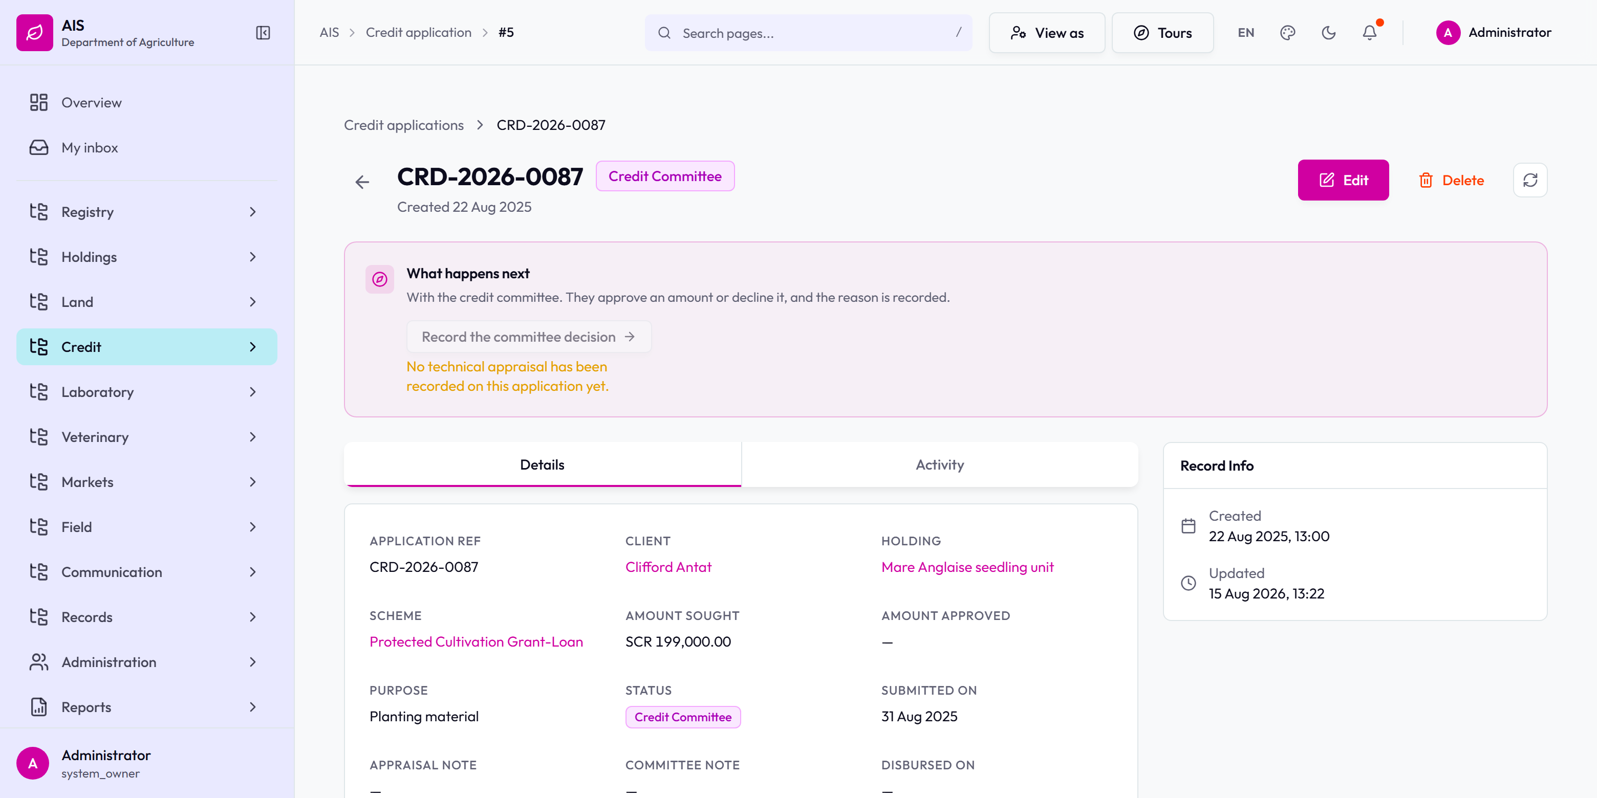Switch to the Activity tab

pos(939,464)
